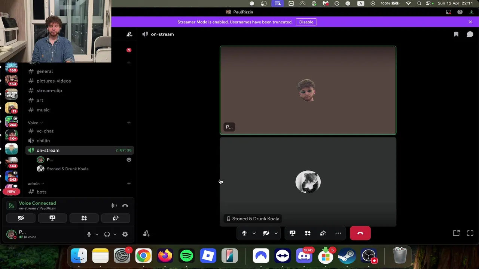479x269 pixels.
Task: Focus the top participant video tile
Action: (x=308, y=90)
